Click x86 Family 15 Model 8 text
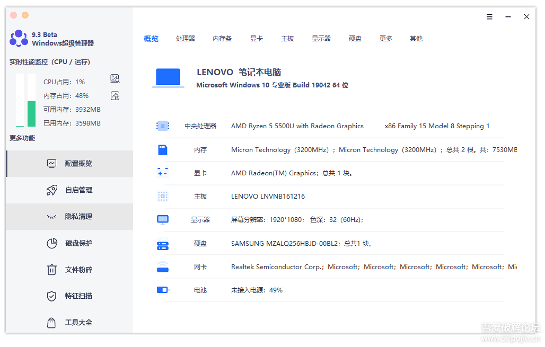The image size is (545, 347). (x=437, y=126)
